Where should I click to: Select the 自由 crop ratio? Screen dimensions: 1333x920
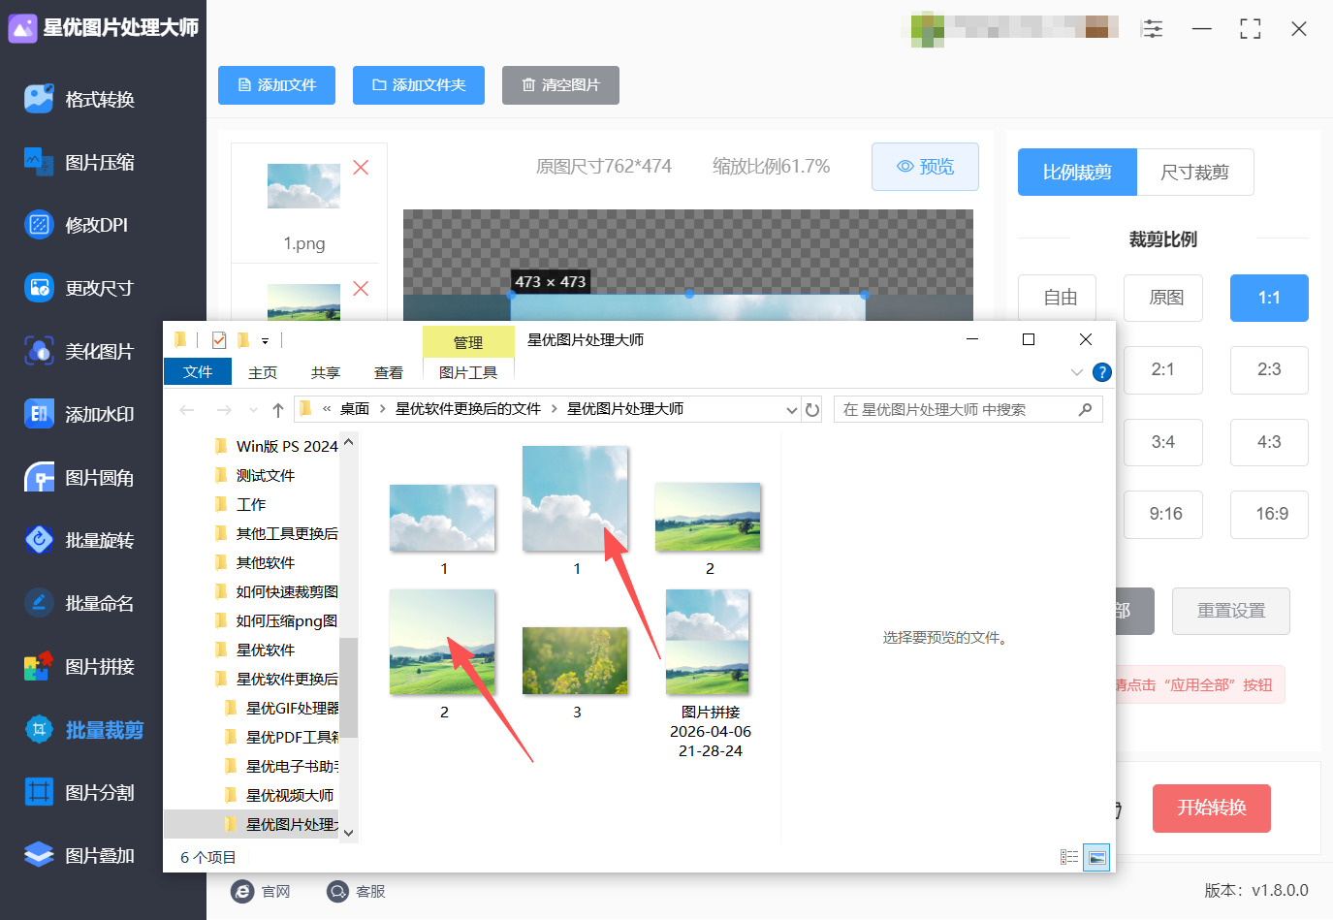pos(1060,298)
